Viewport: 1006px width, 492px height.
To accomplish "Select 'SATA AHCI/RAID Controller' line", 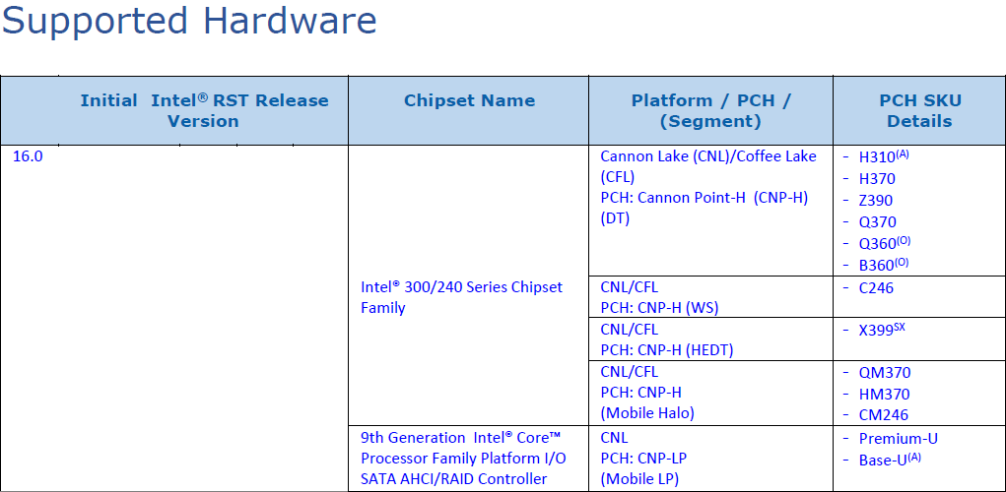I will point(453,478).
